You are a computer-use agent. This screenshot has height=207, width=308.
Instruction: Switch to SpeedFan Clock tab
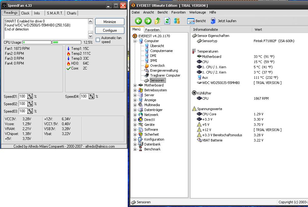(x=25, y=13)
